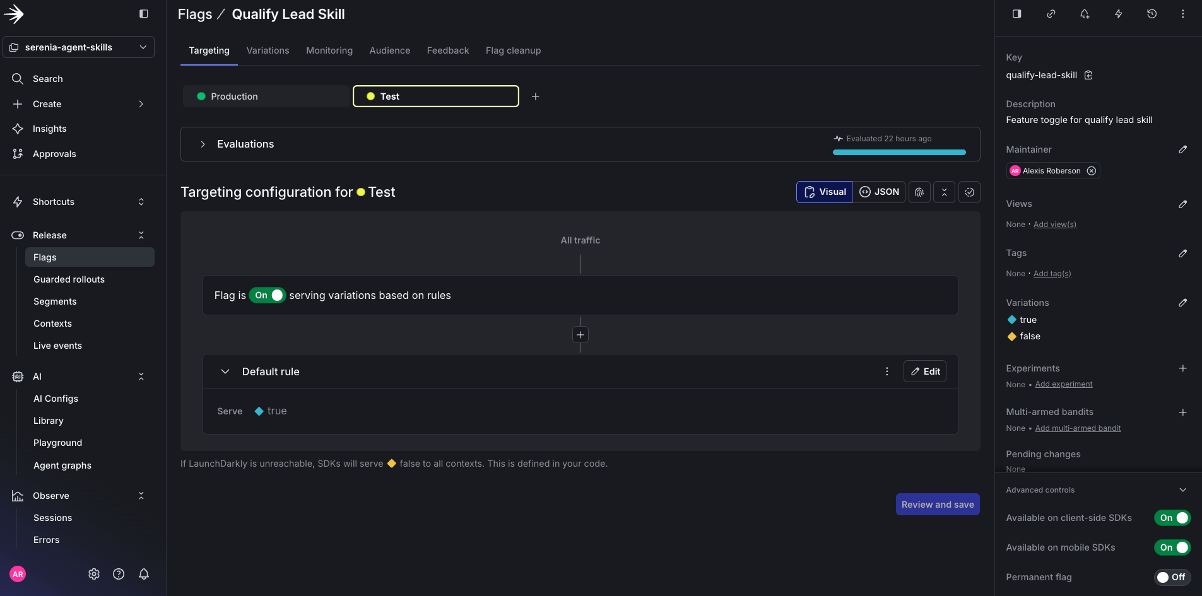Screen dimensions: 1202x596
Task: Click the fingerprint icon beside JSON
Action: click(919, 192)
